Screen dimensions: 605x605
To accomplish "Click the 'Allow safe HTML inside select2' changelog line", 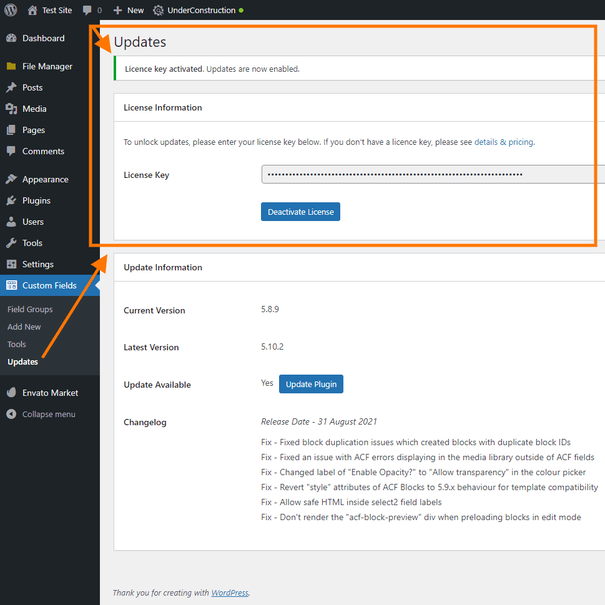I will coord(351,503).
